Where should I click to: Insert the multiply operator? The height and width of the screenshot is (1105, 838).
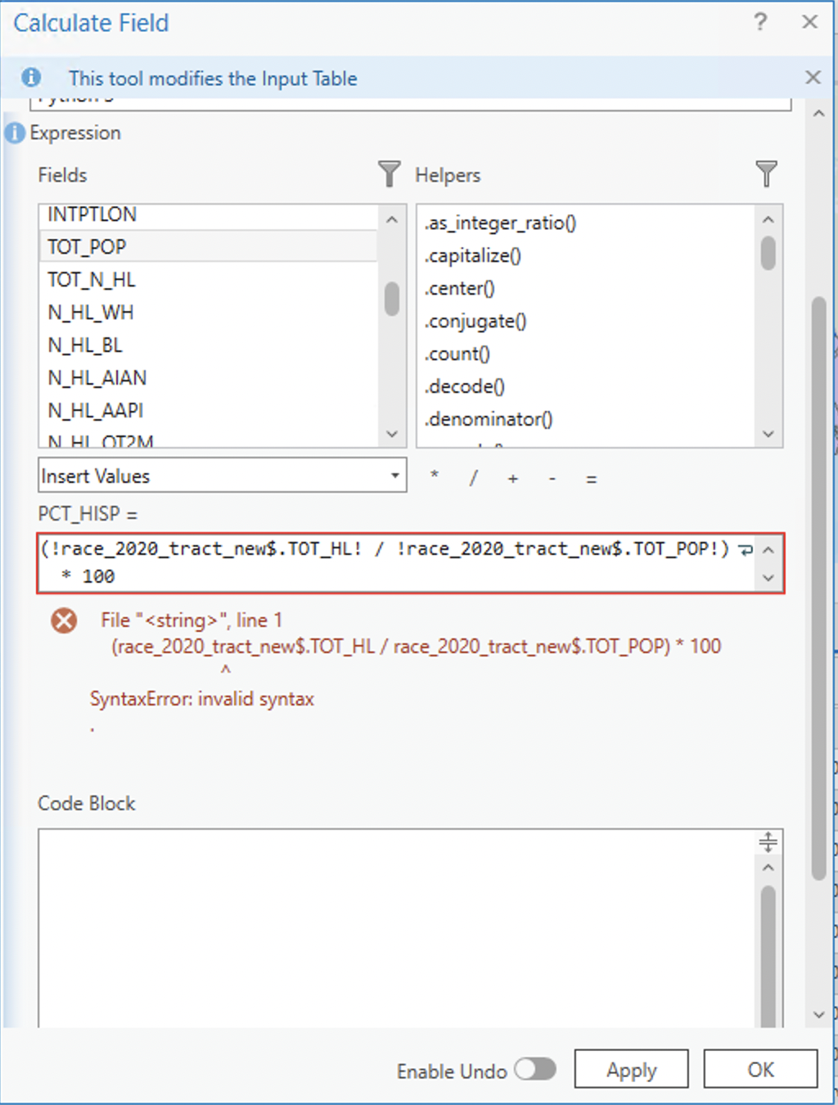pyautogui.click(x=434, y=479)
